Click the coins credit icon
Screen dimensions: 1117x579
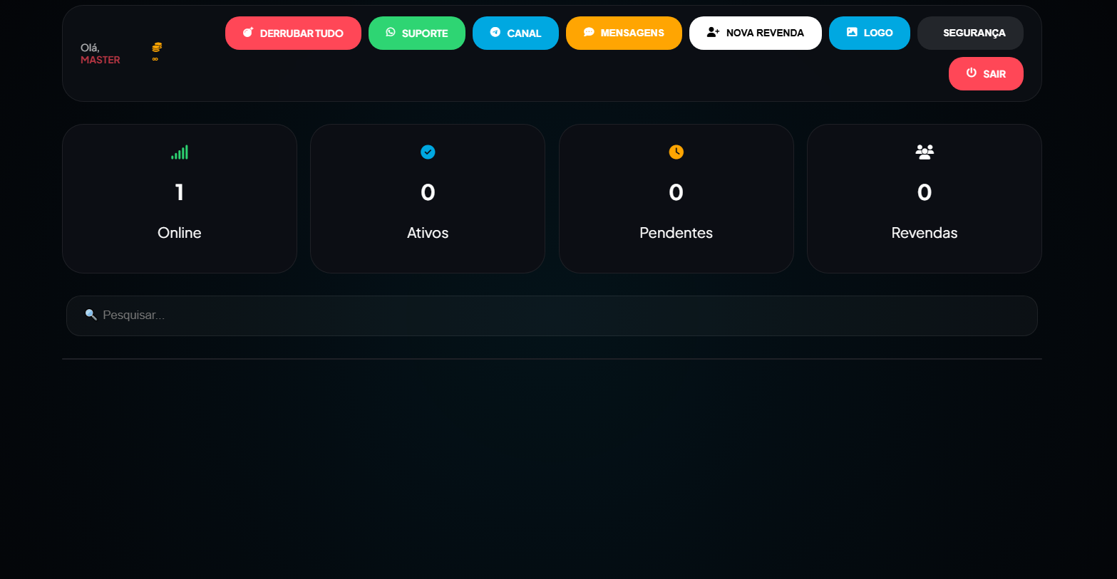pyautogui.click(x=157, y=47)
